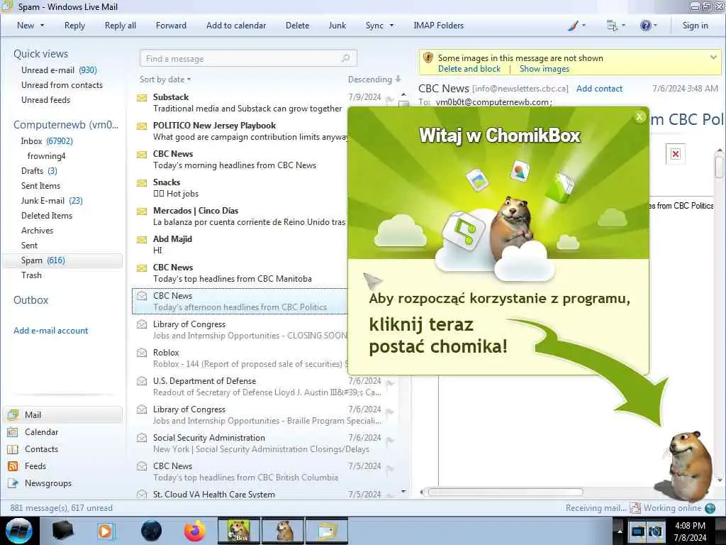
Task: Click envelope icon beside POLITICO New Jersey Playbook
Action: tap(142, 126)
